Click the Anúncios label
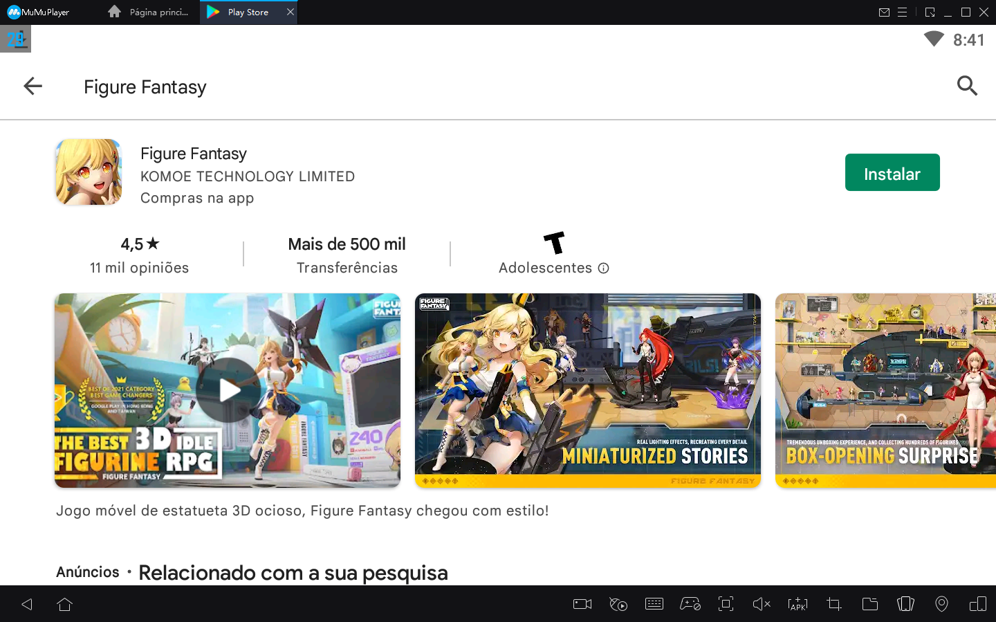Image resolution: width=996 pixels, height=622 pixels. coord(88,572)
